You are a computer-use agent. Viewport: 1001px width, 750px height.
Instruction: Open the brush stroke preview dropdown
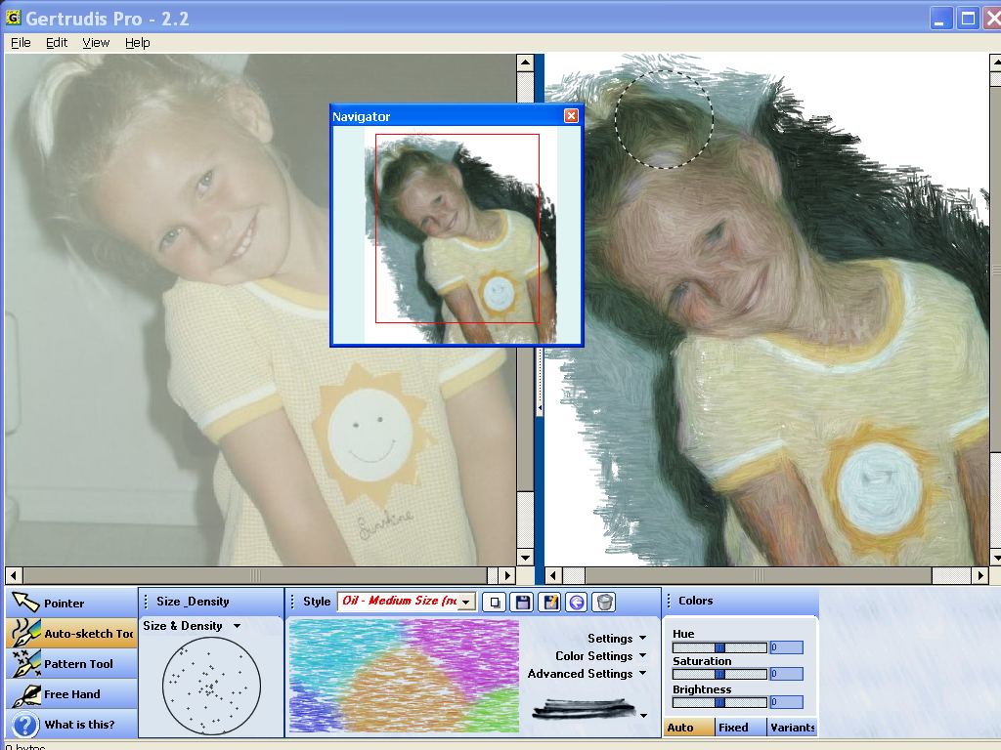pyautogui.click(x=642, y=716)
